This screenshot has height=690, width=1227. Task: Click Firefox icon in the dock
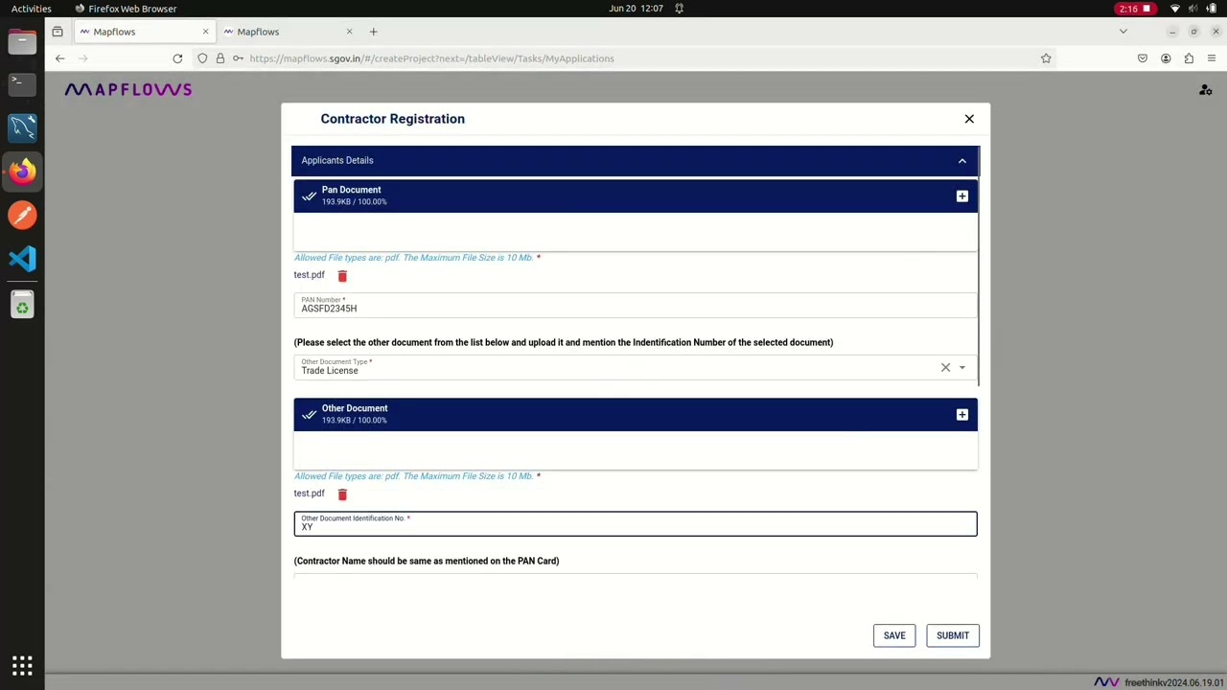pyautogui.click(x=22, y=172)
